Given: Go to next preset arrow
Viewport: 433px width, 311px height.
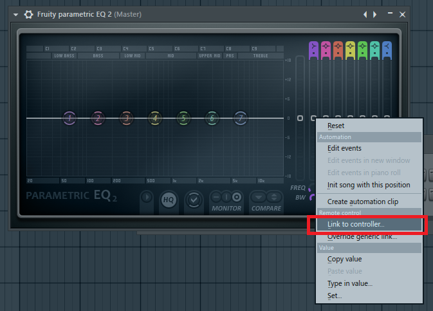Looking at the screenshot, I should pos(374,14).
